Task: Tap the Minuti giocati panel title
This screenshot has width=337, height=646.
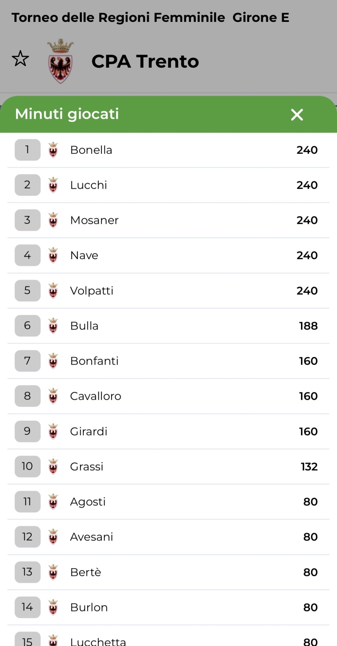Action: (67, 114)
